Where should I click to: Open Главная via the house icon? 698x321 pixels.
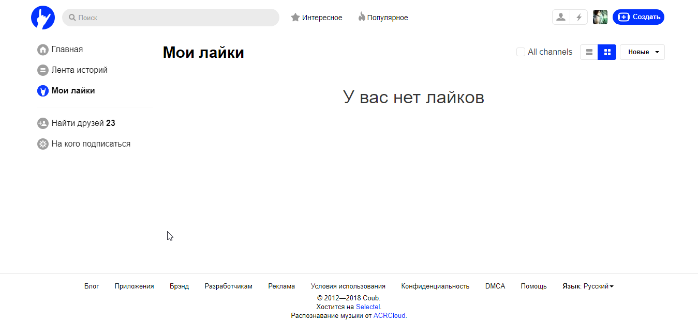[42, 50]
